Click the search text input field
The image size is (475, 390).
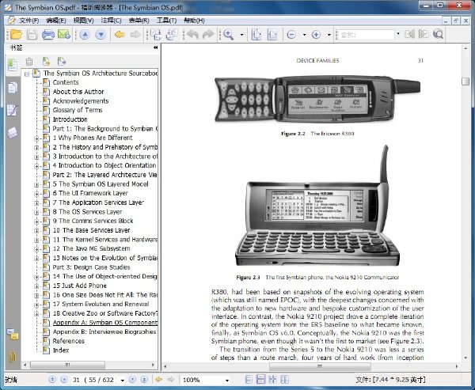click(367, 35)
